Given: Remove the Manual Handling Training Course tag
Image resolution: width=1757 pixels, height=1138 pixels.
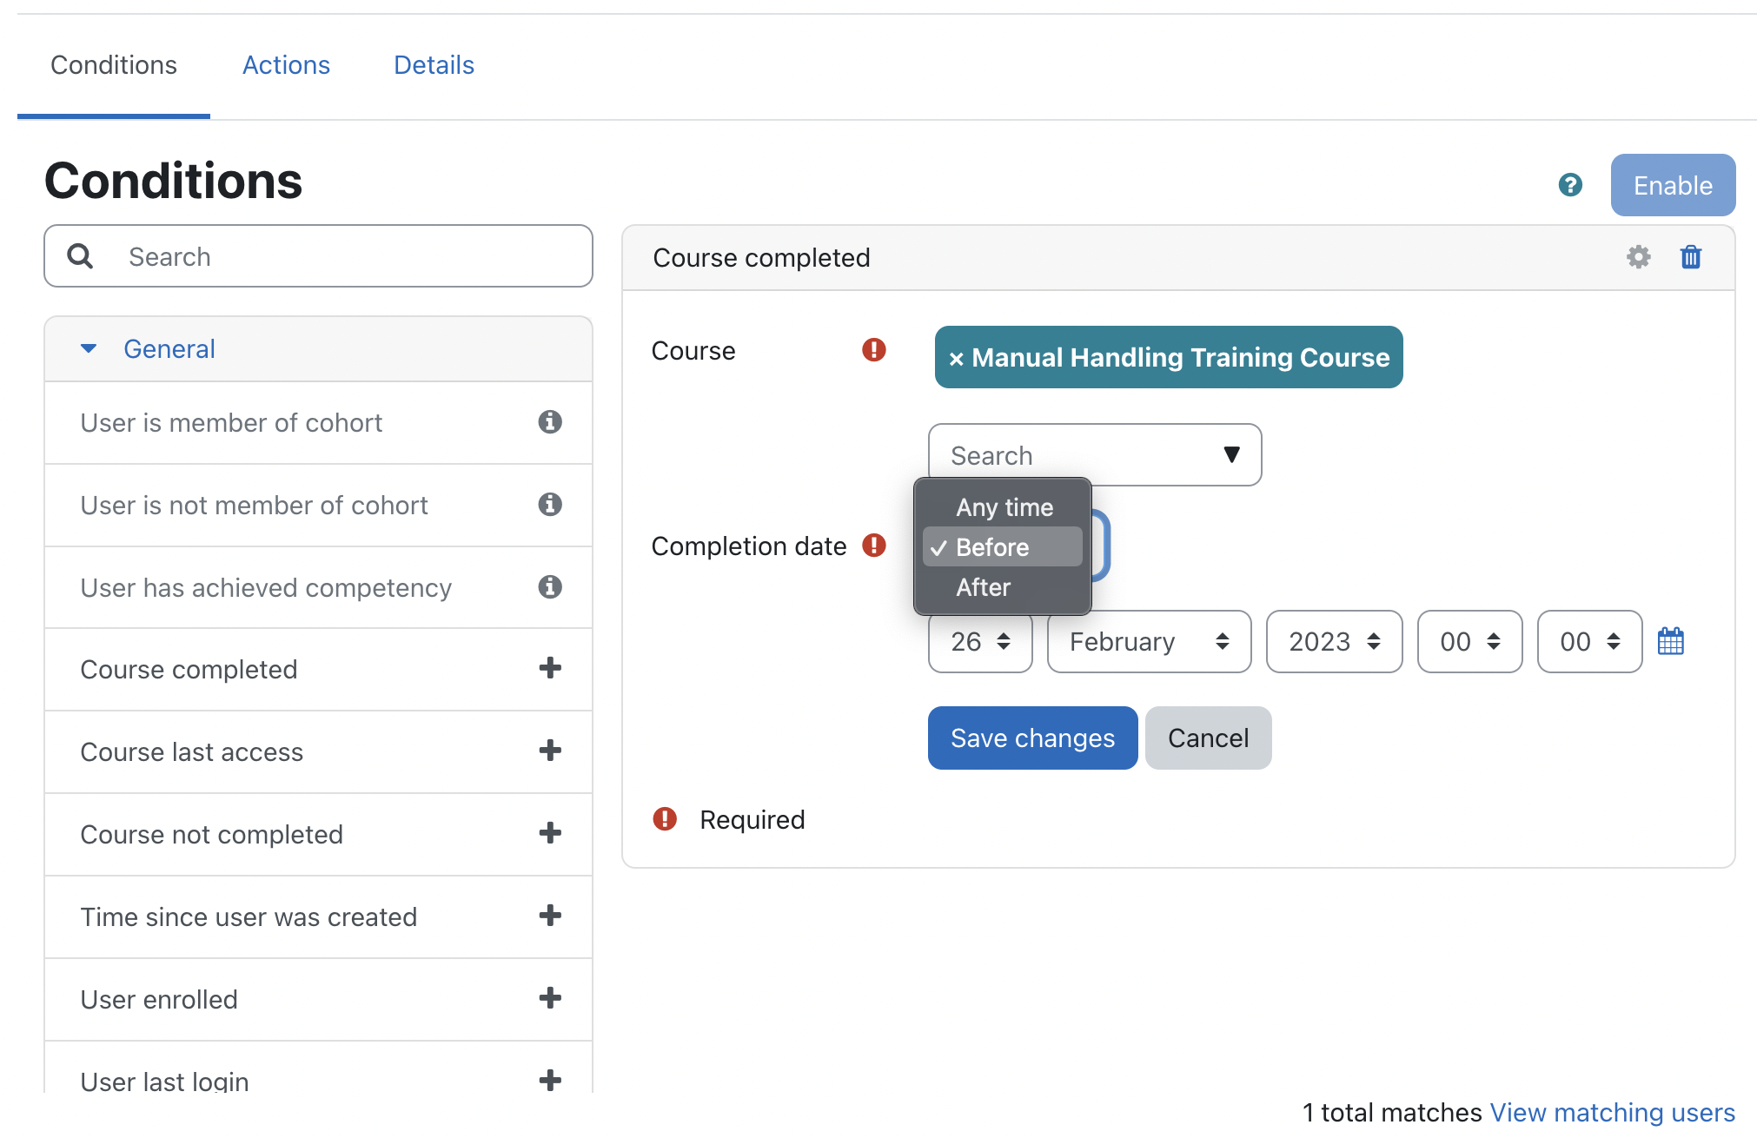Looking at the screenshot, I should 956,359.
